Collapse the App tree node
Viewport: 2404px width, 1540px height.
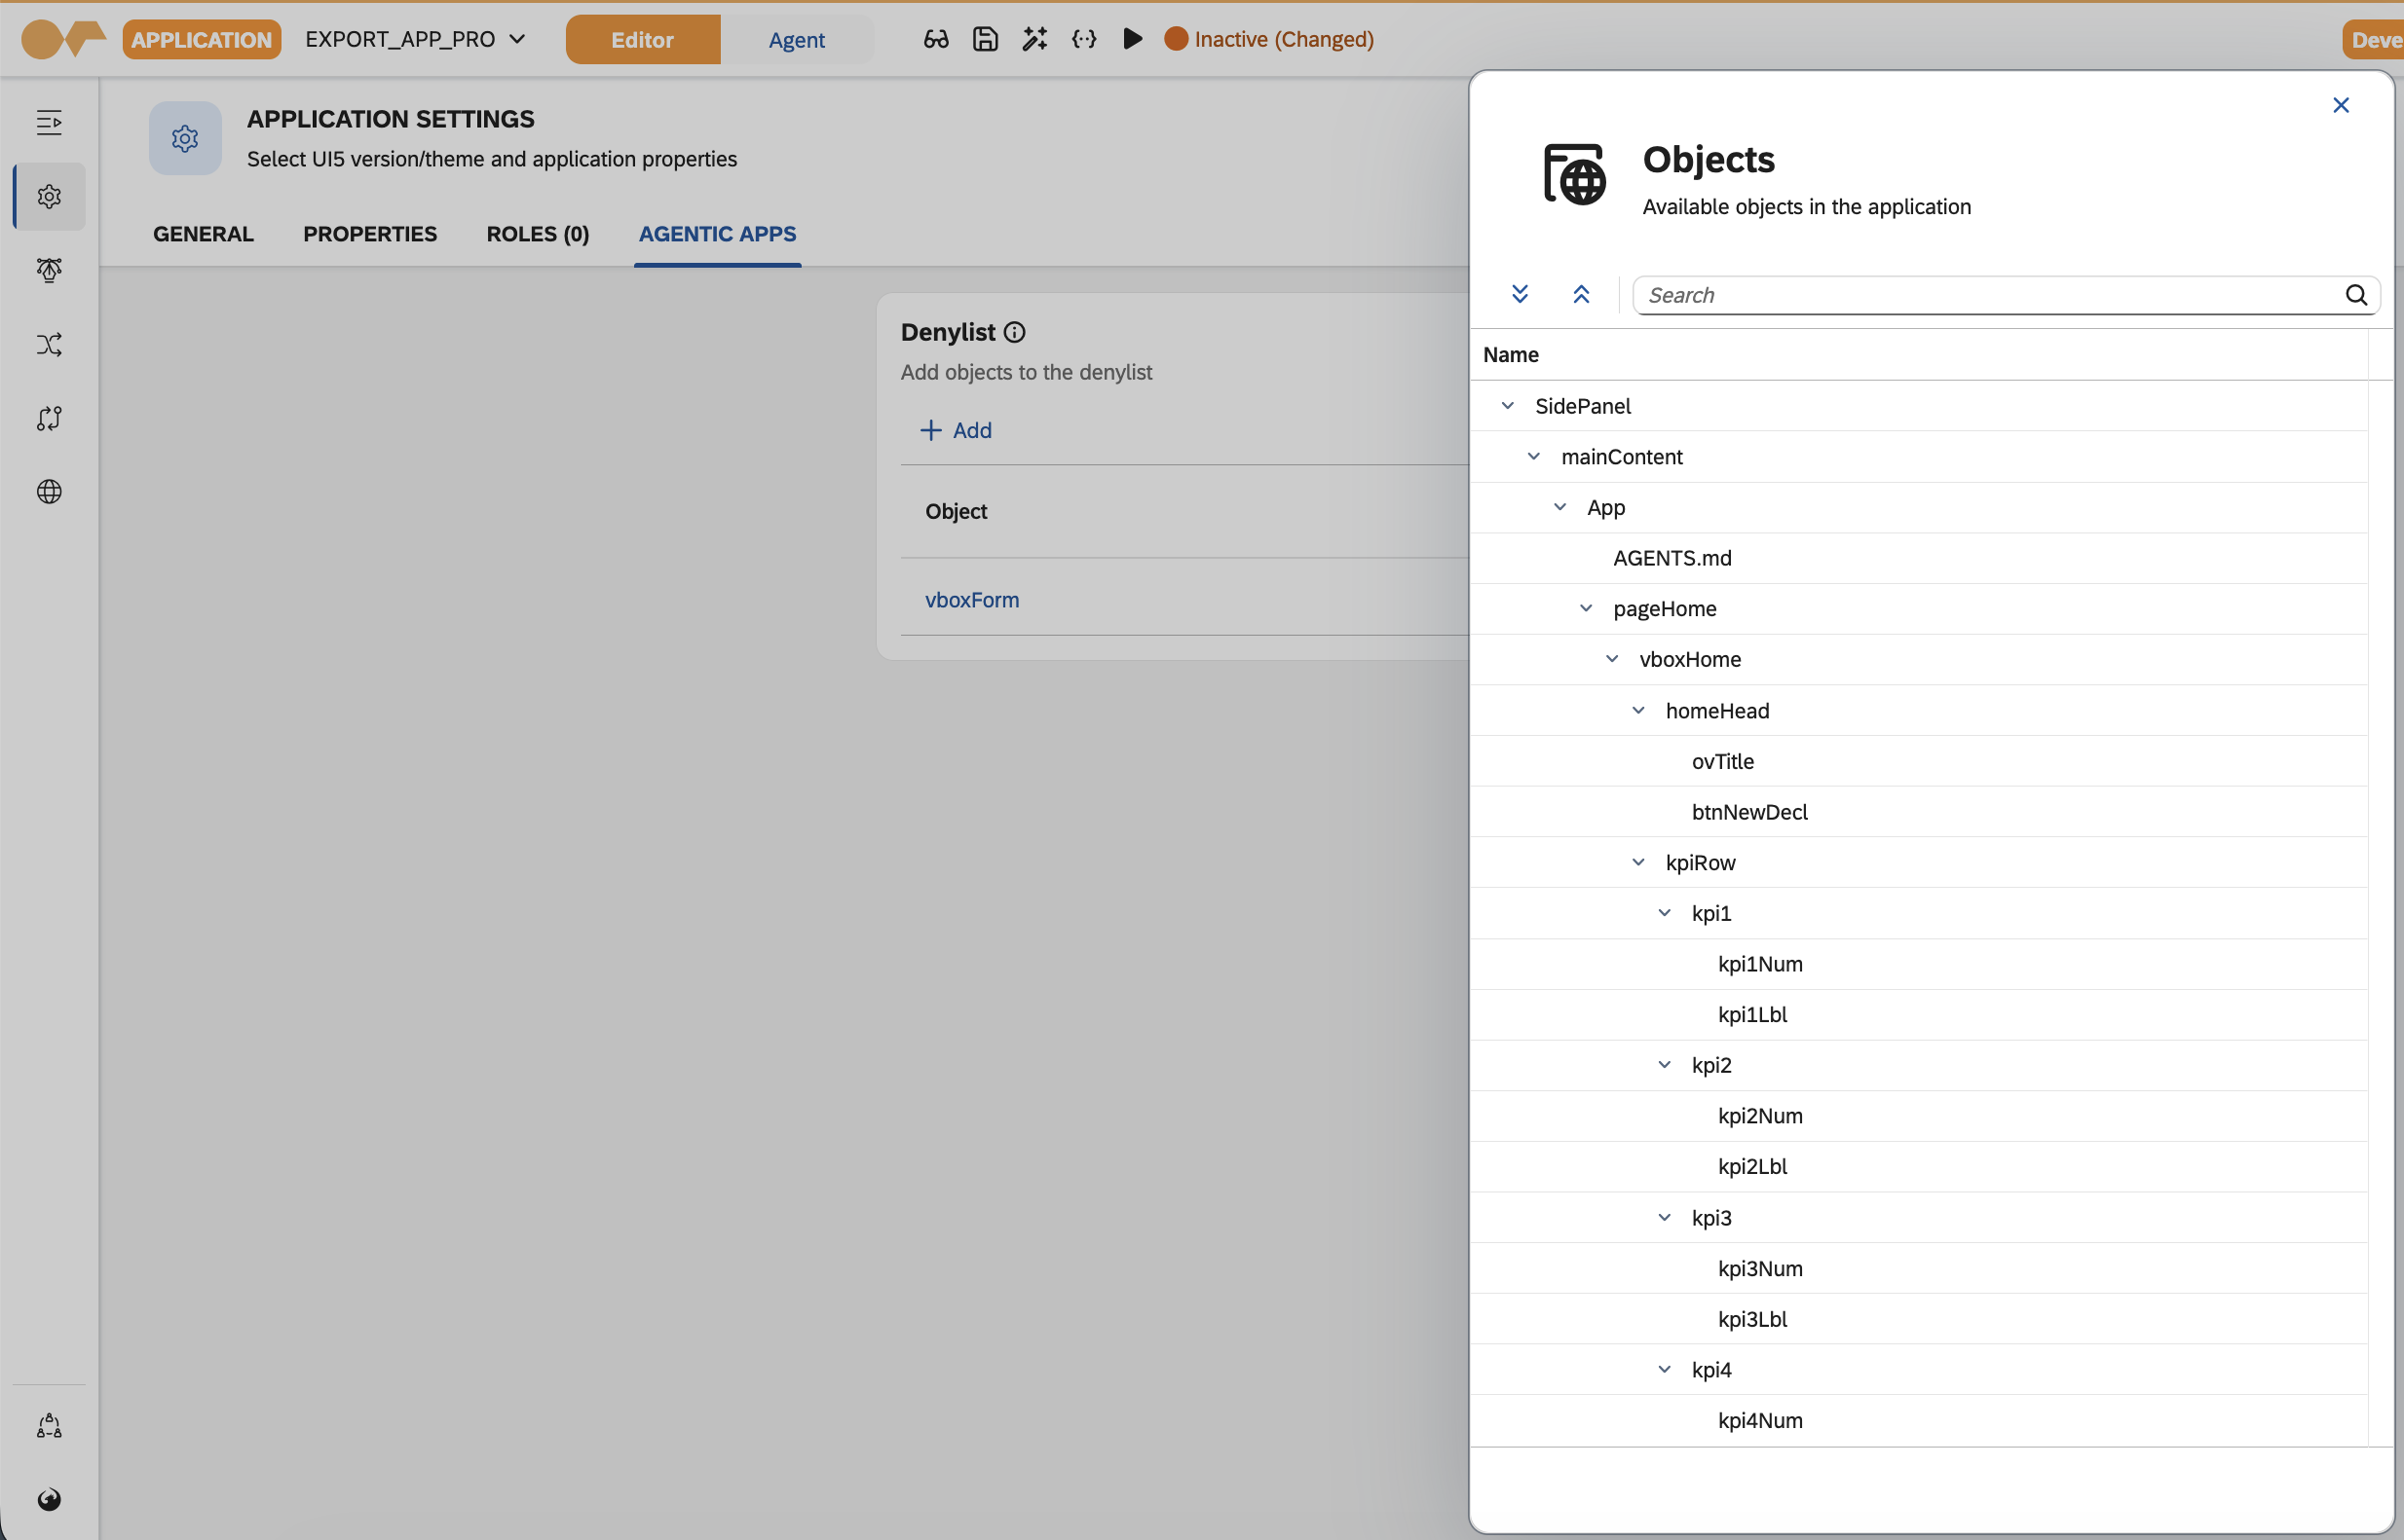[x=1559, y=507]
